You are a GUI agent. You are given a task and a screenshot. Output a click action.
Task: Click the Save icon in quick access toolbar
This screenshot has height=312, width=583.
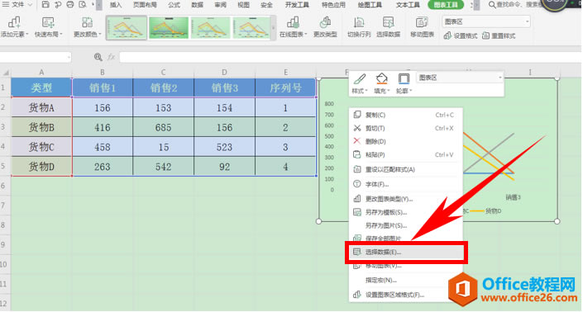coord(45,4)
